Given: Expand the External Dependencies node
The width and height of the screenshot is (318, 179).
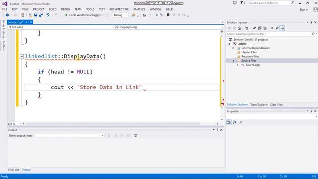Looking at the screenshot, I should point(233,48).
